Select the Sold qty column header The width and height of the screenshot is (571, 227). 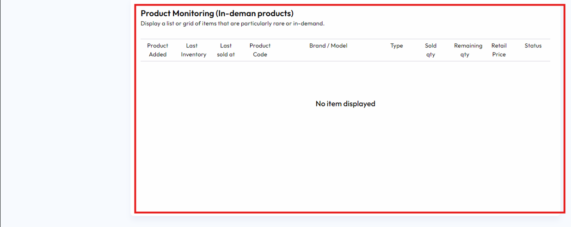(430, 50)
